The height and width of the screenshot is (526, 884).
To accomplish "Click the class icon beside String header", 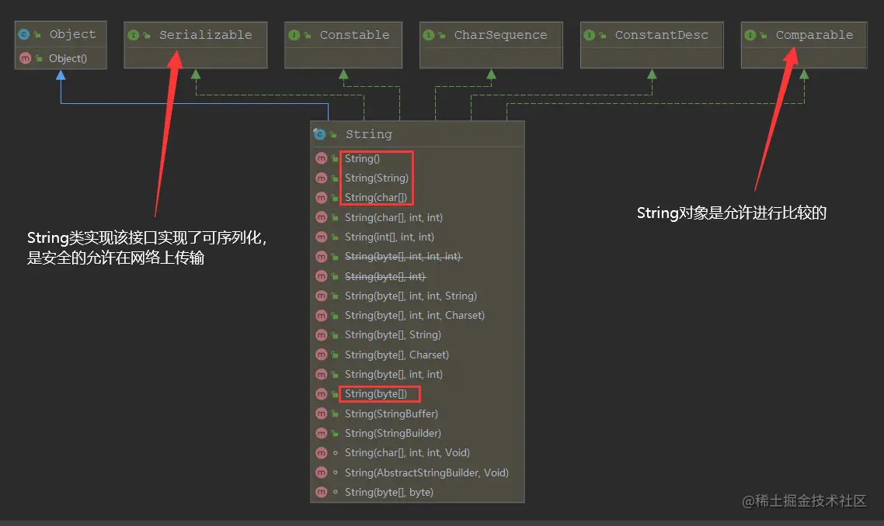I will coord(319,134).
